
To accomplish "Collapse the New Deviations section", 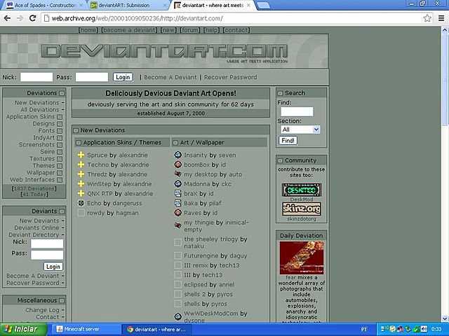I will (x=76, y=131).
